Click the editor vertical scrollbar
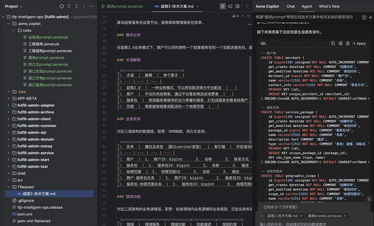The image size is (374, 226). [x=250, y=99]
